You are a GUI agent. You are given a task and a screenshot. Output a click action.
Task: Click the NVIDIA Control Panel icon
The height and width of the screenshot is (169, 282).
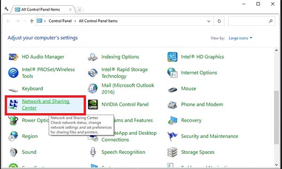coord(93,105)
